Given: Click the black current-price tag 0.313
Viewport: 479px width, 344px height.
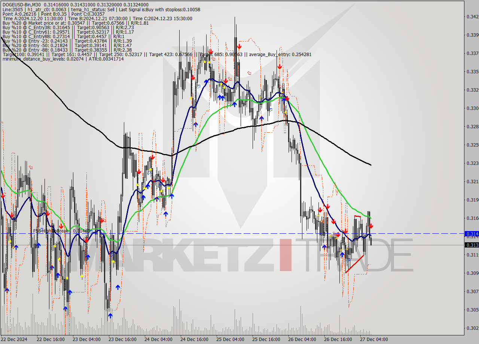Looking at the screenshot, I should [472, 245].
